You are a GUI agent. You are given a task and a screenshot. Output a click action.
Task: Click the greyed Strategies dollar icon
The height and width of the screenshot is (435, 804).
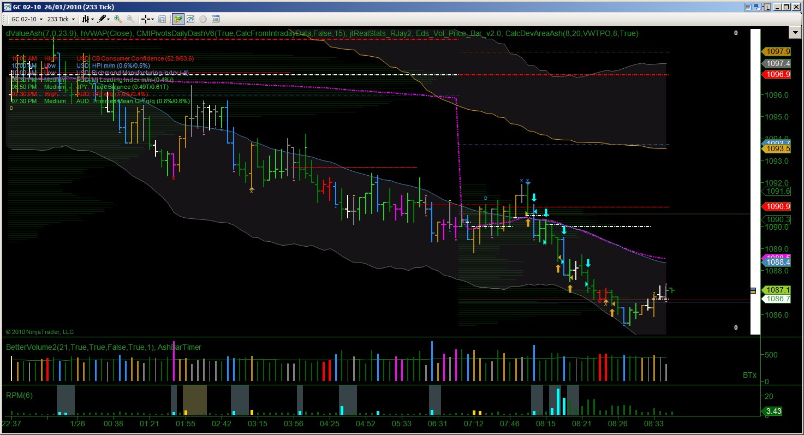coord(203,19)
